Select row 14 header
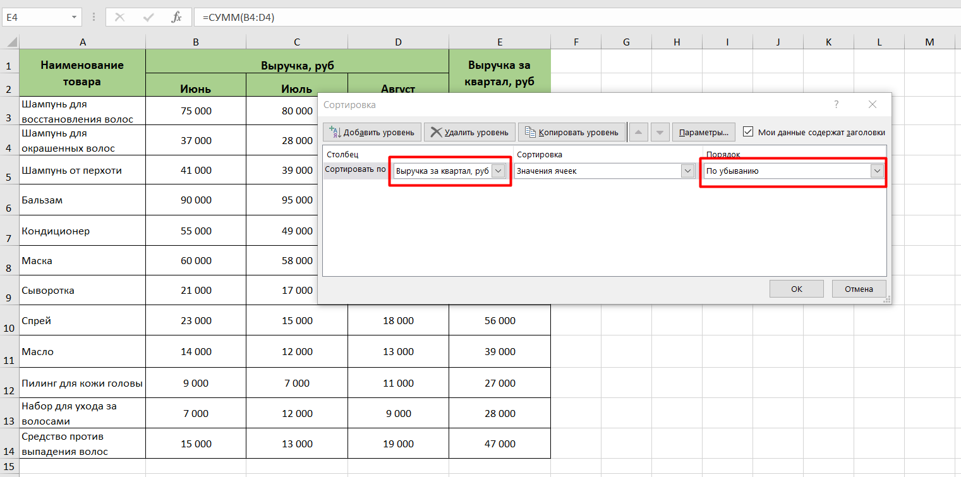The height and width of the screenshot is (477, 961). [x=9, y=444]
